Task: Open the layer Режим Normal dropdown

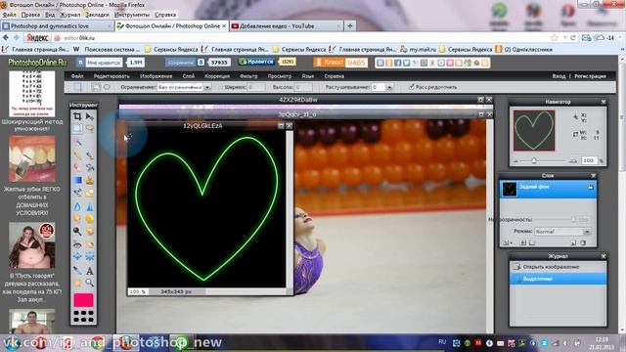Action: [562, 232]
